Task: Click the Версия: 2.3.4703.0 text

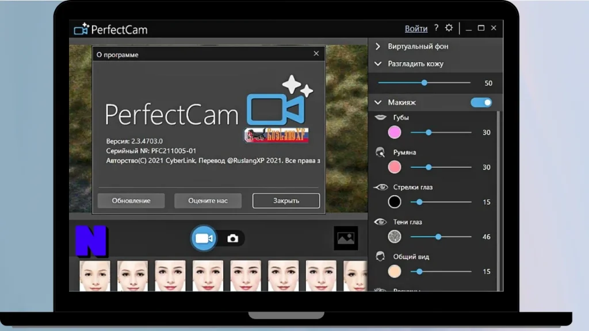Action: (x=135, y=141)
